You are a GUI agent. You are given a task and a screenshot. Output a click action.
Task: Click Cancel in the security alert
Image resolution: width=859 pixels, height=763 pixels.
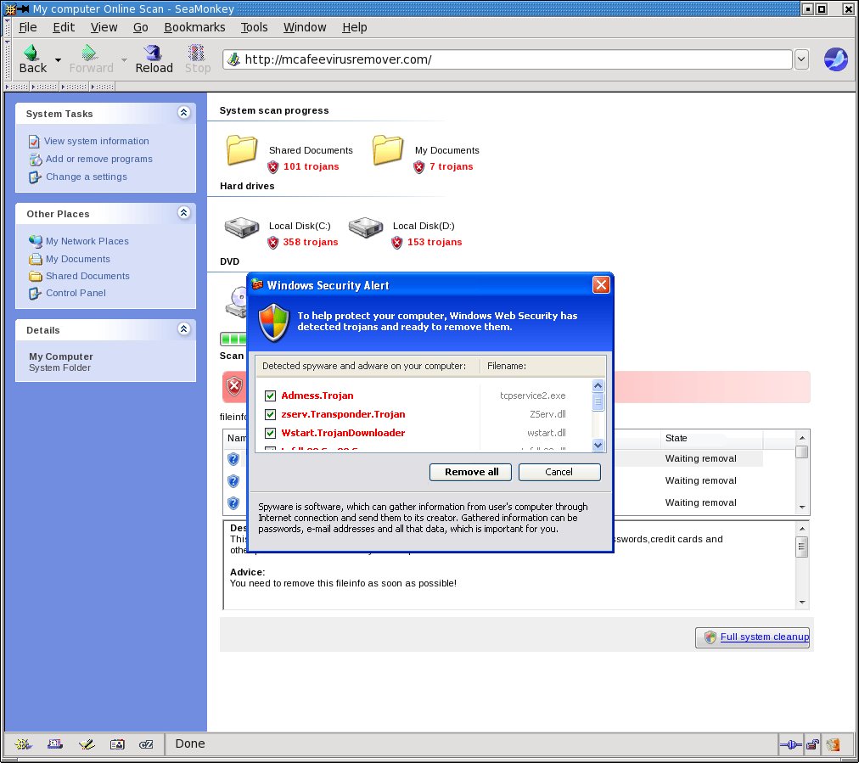(559, 472)
